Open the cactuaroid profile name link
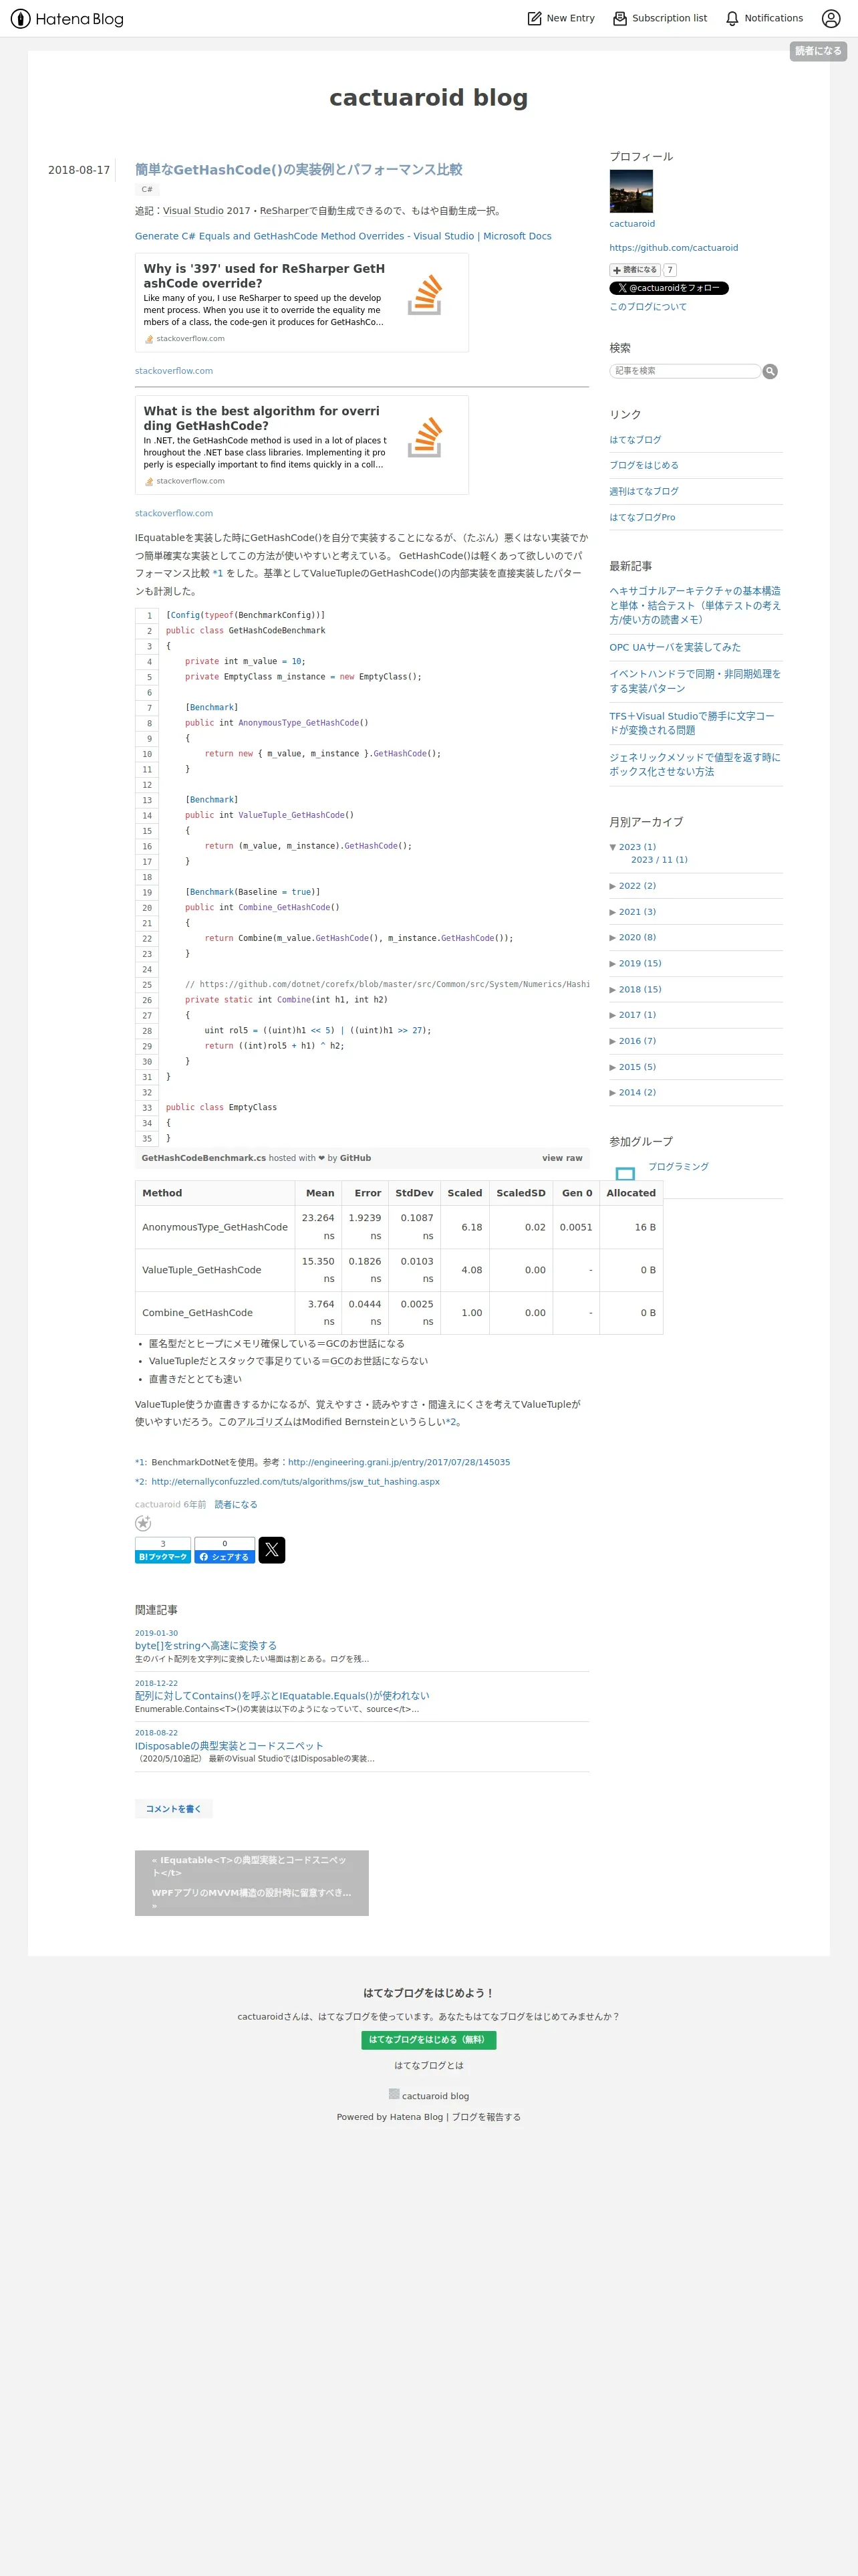Image resolution: width=858 pixels, height=2576 pixels. click(632, 224)
